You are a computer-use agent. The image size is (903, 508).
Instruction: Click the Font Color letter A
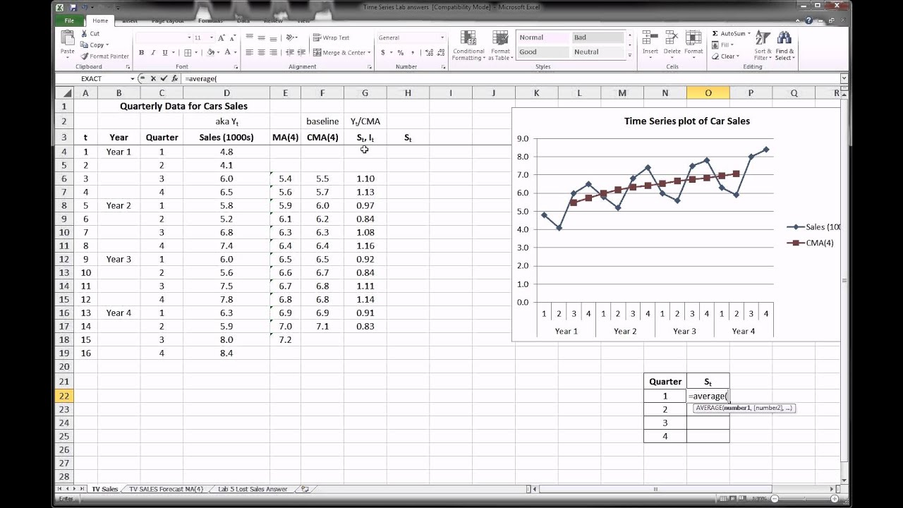pos(229,52)
